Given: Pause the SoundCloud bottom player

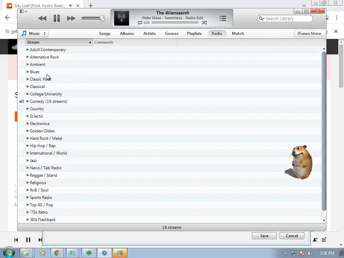Looking at the screenshot, I should click(28, 240).
